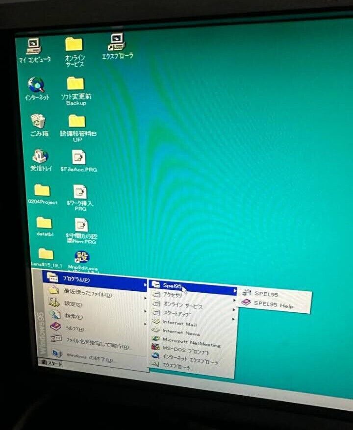Select the オンライン サービス folder icon

coord(74,44)
